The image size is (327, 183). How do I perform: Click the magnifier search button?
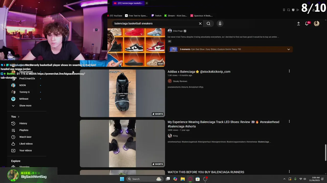coord(208,23)
